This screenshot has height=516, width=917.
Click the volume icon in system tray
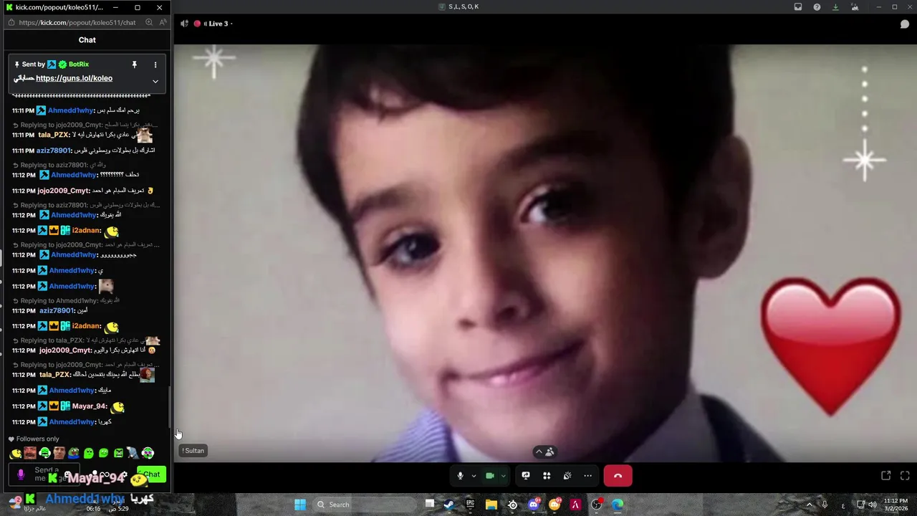tap(873, 505)
